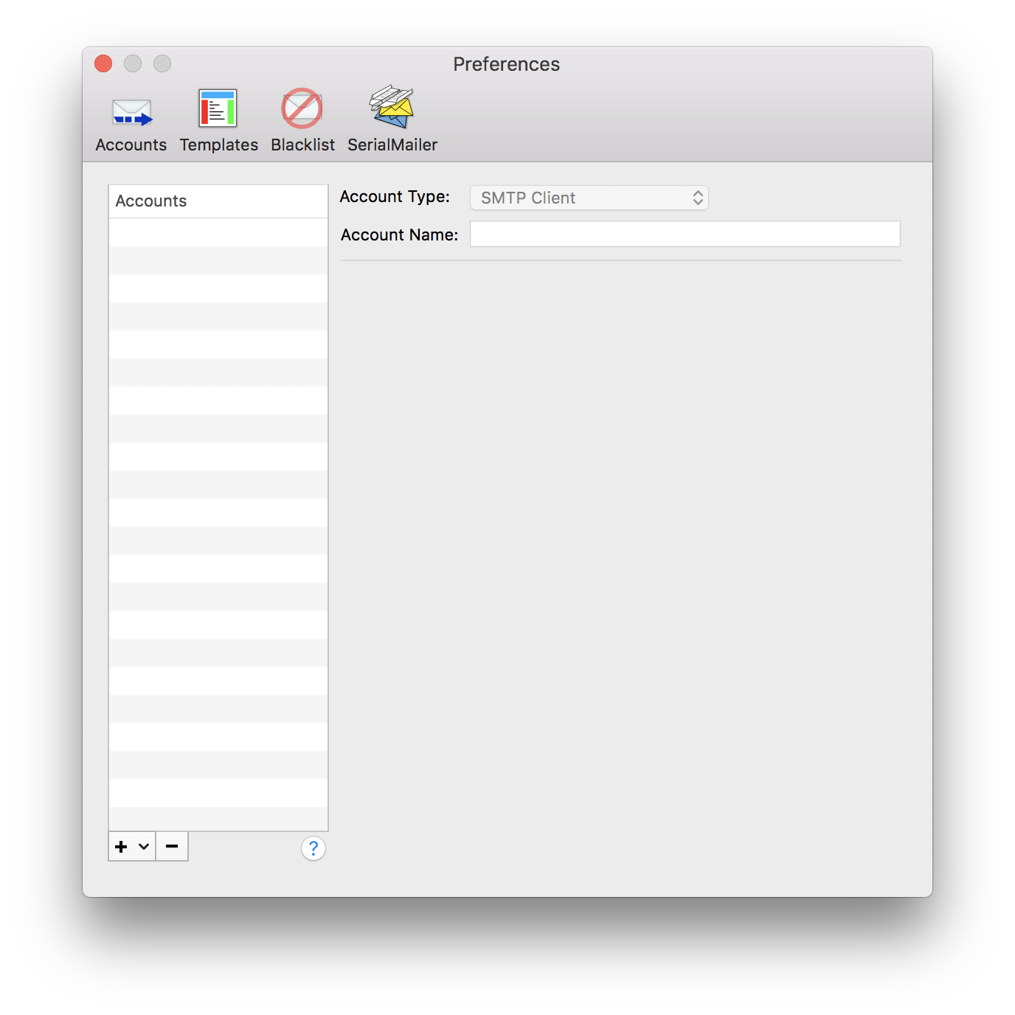Open the Account Type SMTP Client dropdown
This screenshot has width=1015, height=1015.
(589, 198)
